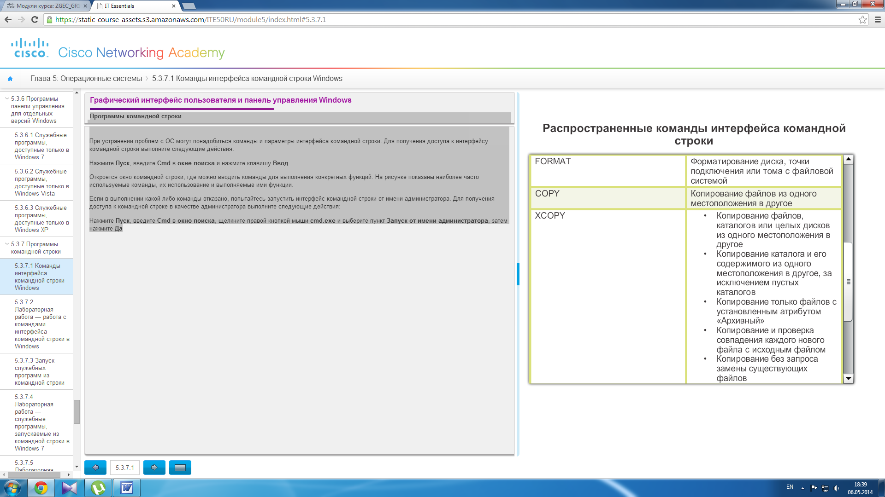
Task: Click the volume speaker tray icon
Action: [x=837, y=488]
